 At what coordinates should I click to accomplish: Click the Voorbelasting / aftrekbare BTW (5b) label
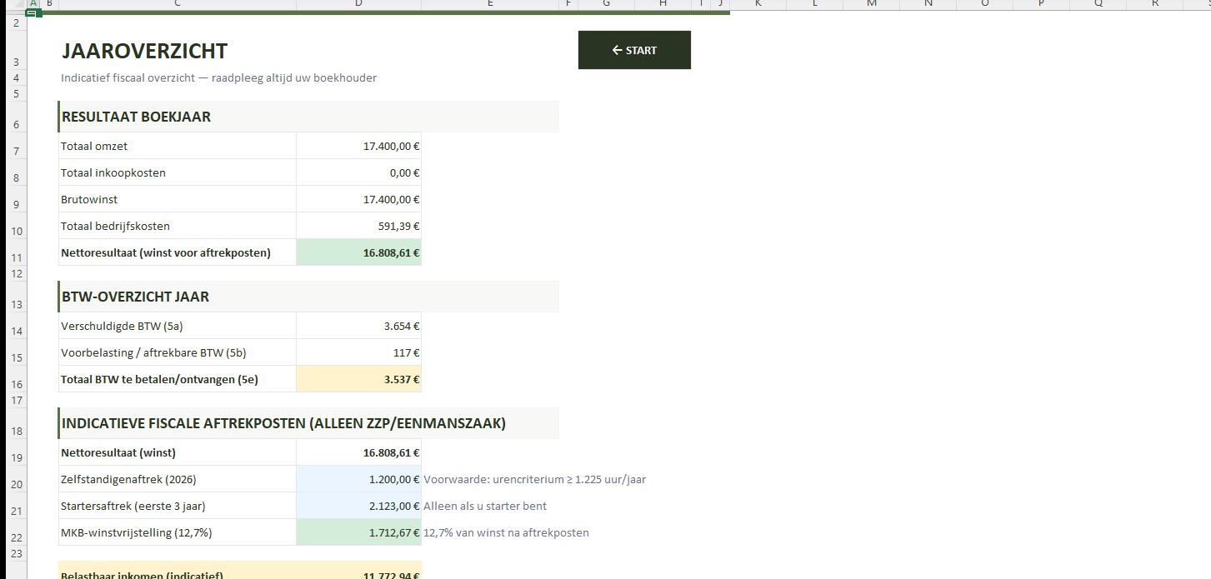(142, 352)
